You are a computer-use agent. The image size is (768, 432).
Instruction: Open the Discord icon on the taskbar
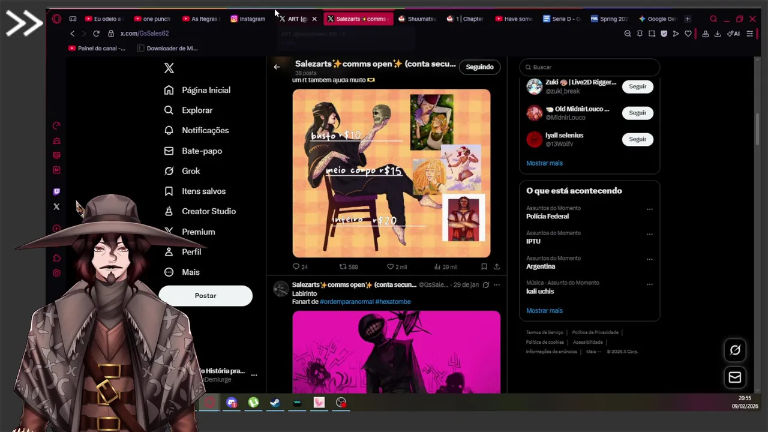[232, 403]
